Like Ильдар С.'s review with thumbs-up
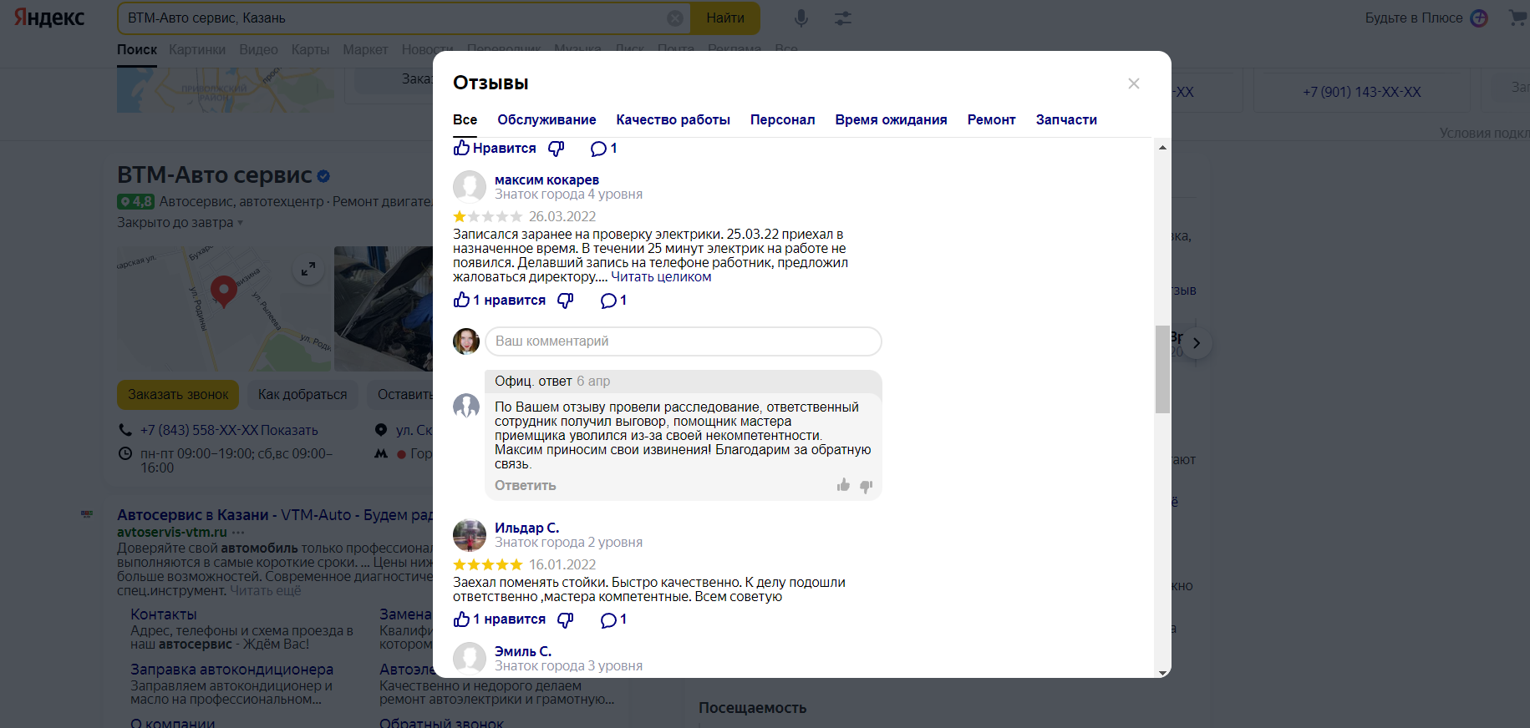Screen dimensions: 1530x728 pyautogui.click(x=499, y=619)
